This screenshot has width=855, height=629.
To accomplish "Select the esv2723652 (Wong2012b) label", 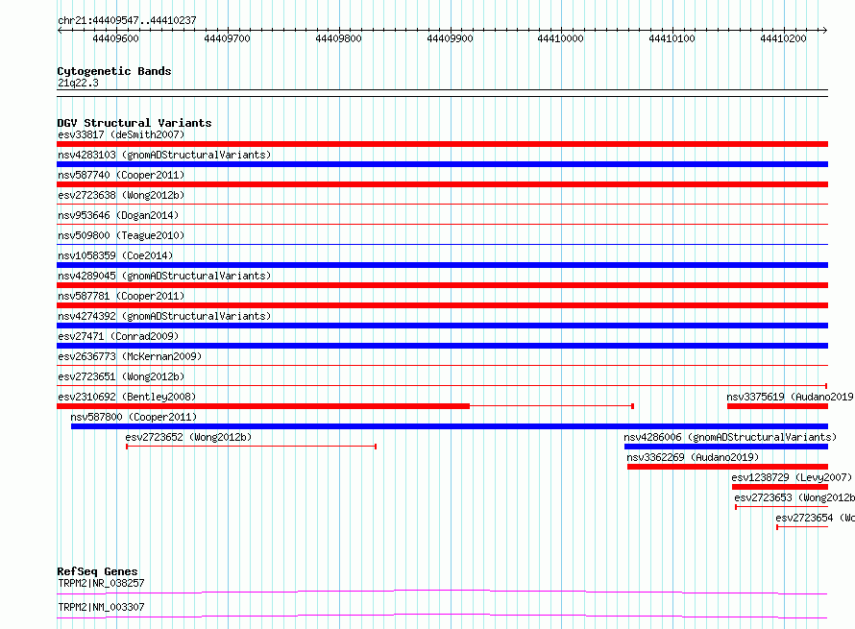I will [188, 437].
